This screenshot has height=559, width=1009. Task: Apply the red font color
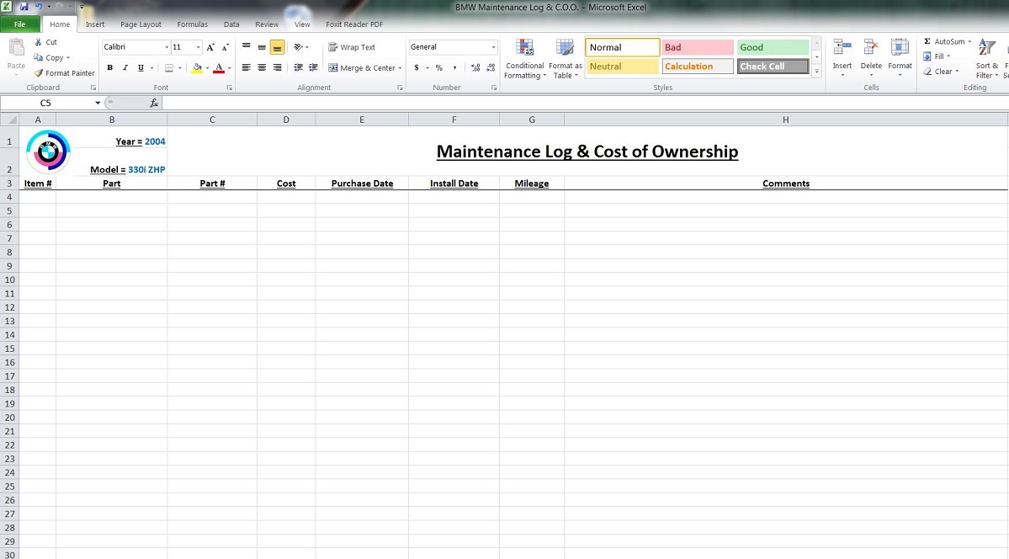point(219,67)
